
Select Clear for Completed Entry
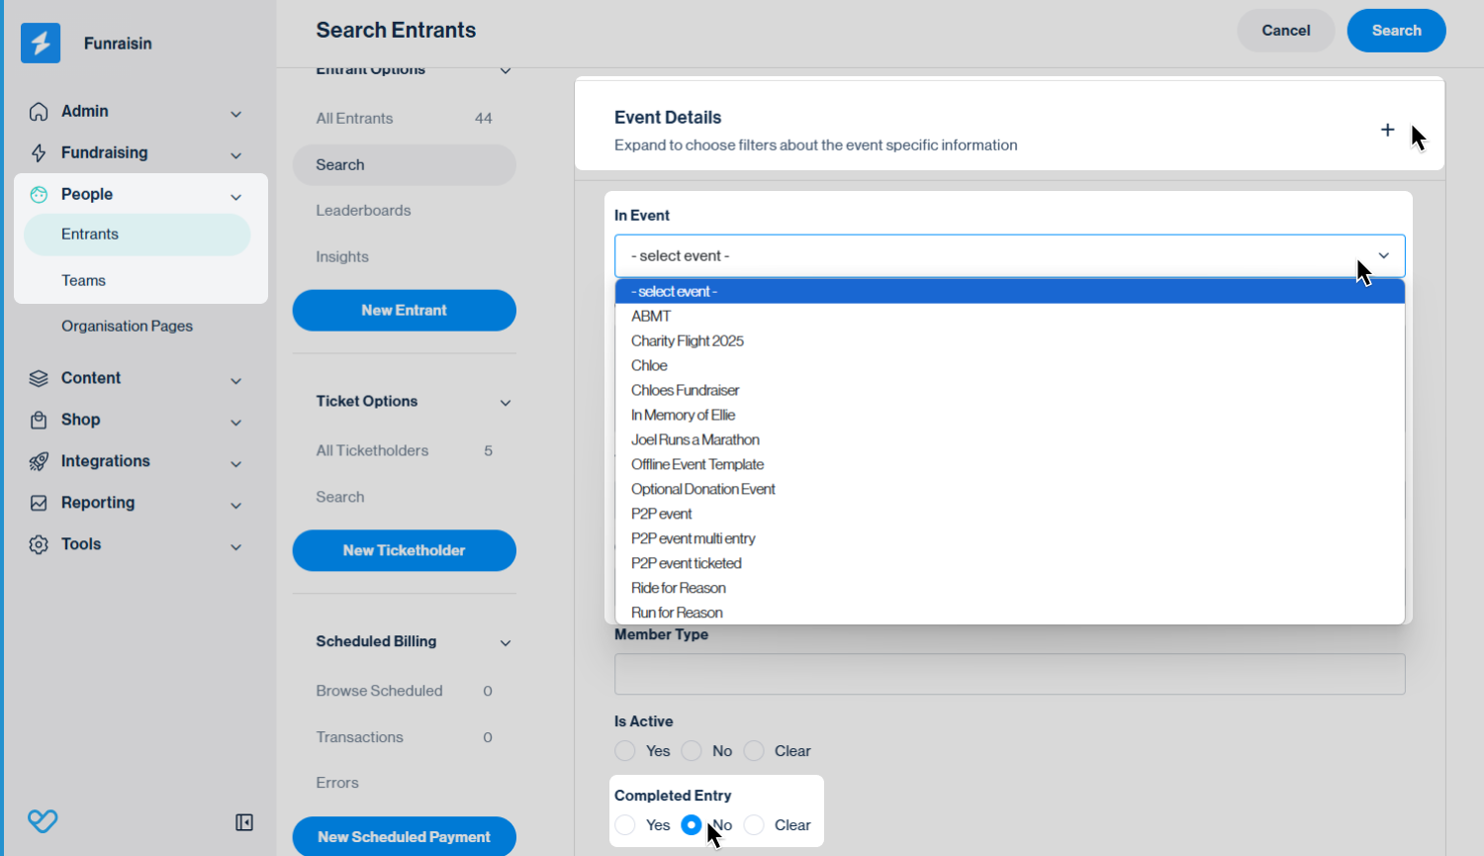754,825
